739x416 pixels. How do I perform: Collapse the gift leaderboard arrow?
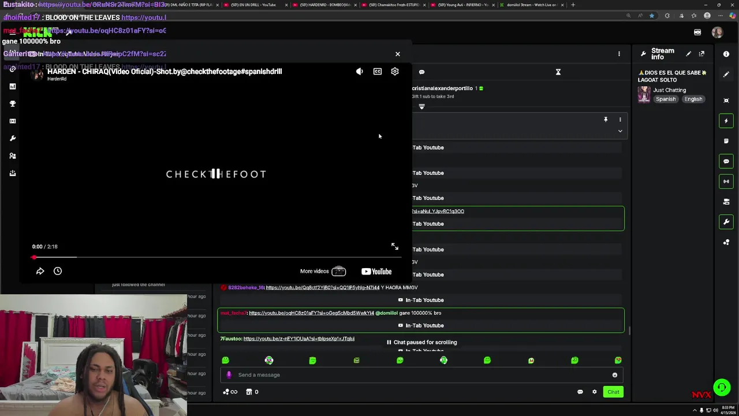pos(421,107)
